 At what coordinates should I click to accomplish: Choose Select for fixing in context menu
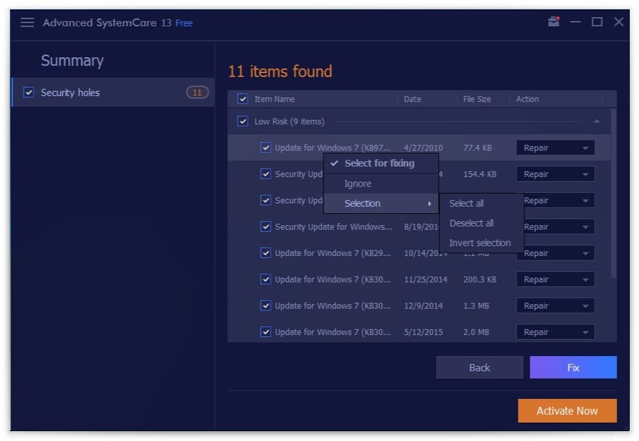[381, 163]
